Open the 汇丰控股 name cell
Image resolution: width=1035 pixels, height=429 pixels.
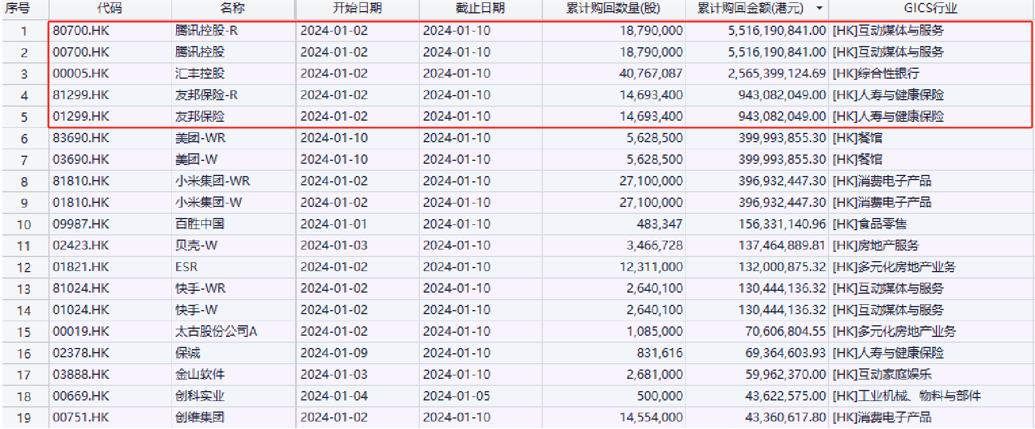coord(200,73)
